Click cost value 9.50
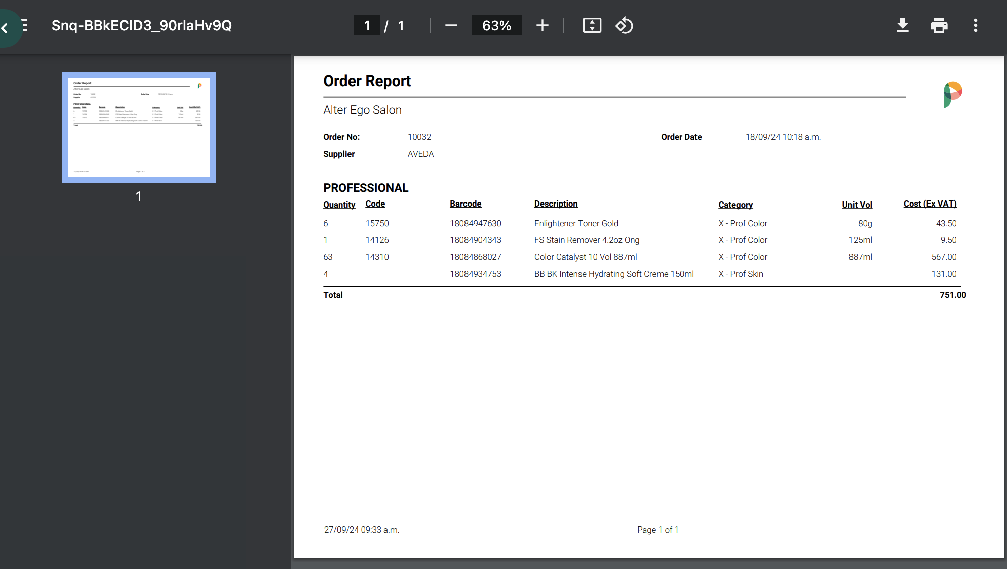 tap(948, 240)
